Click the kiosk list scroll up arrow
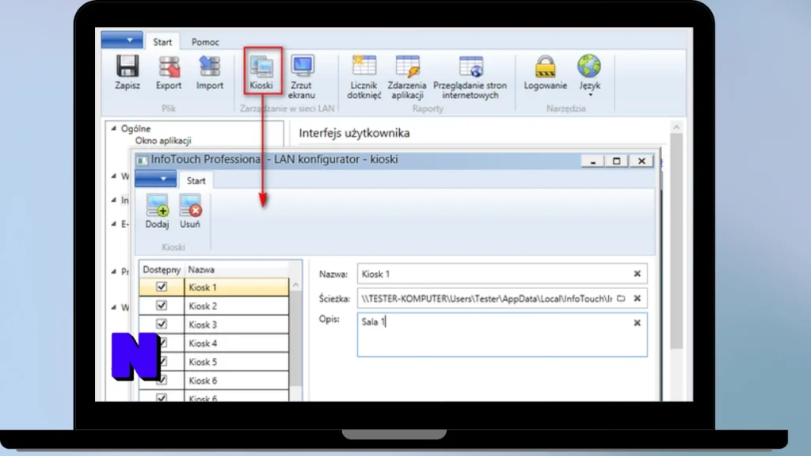 (x=296, y=285)
